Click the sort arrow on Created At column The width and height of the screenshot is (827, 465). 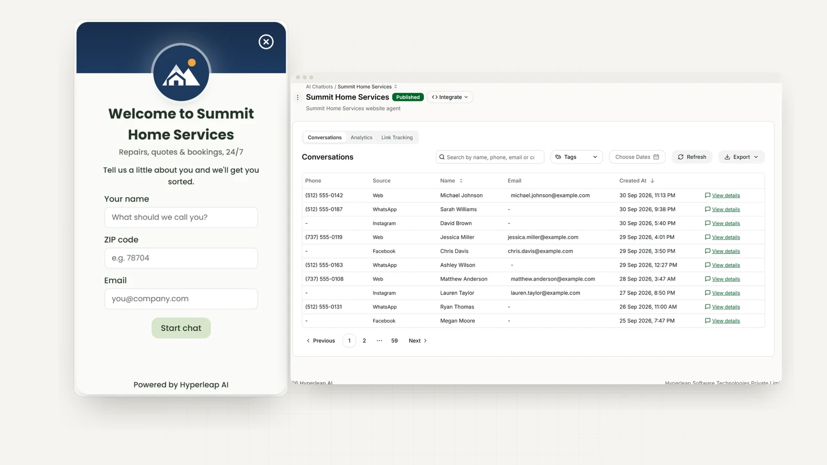[652, 181]
